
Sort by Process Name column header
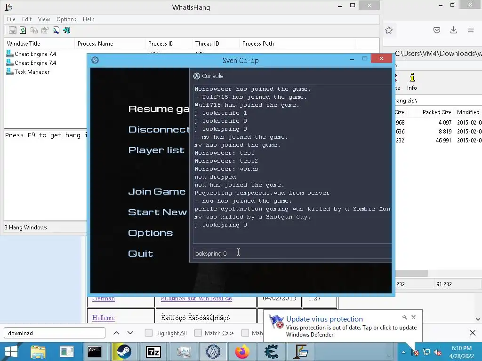[110, 44]
